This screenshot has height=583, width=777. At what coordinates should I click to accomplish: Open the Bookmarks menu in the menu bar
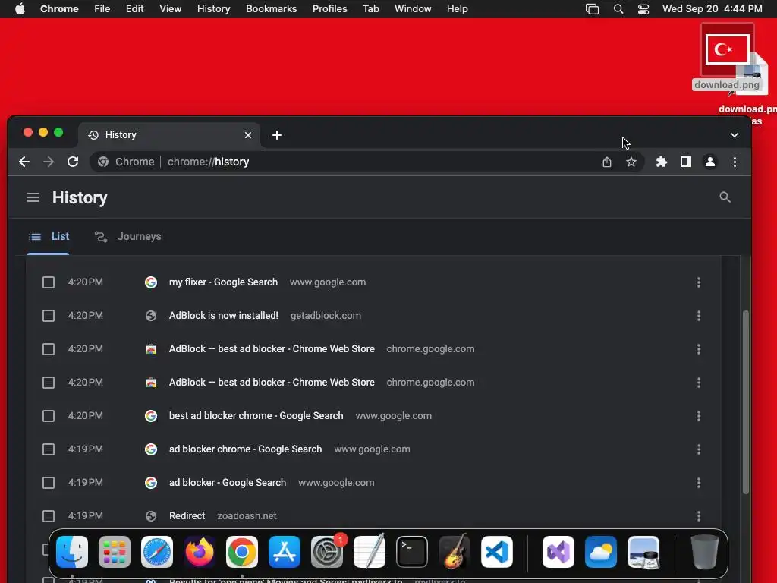click(271, 9)
